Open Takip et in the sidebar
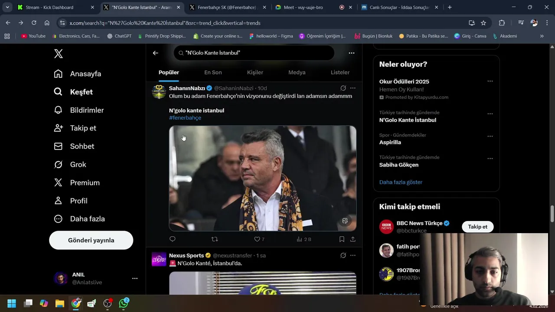 click(75, 128)
